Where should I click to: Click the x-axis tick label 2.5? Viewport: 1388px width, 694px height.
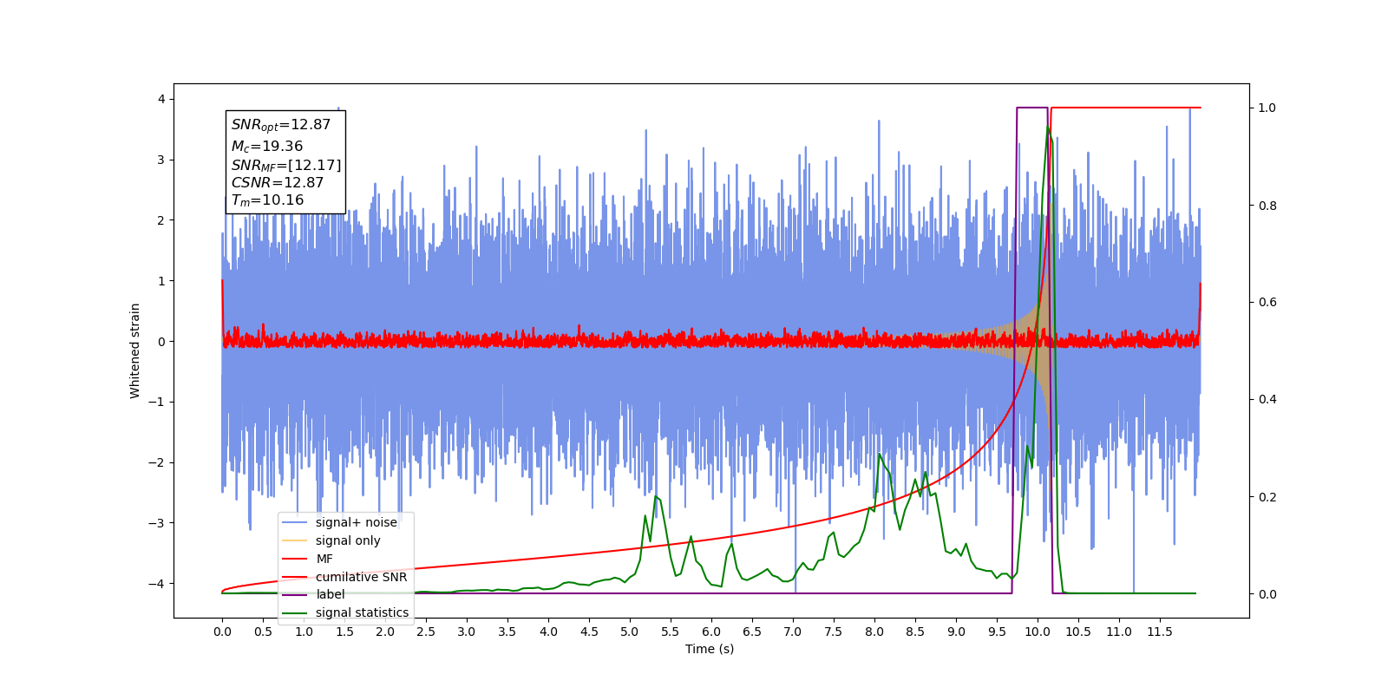coord(426,632)
